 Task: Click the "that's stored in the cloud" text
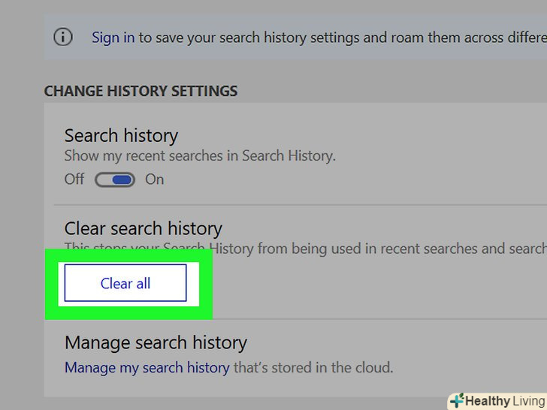tap(313, 367)
